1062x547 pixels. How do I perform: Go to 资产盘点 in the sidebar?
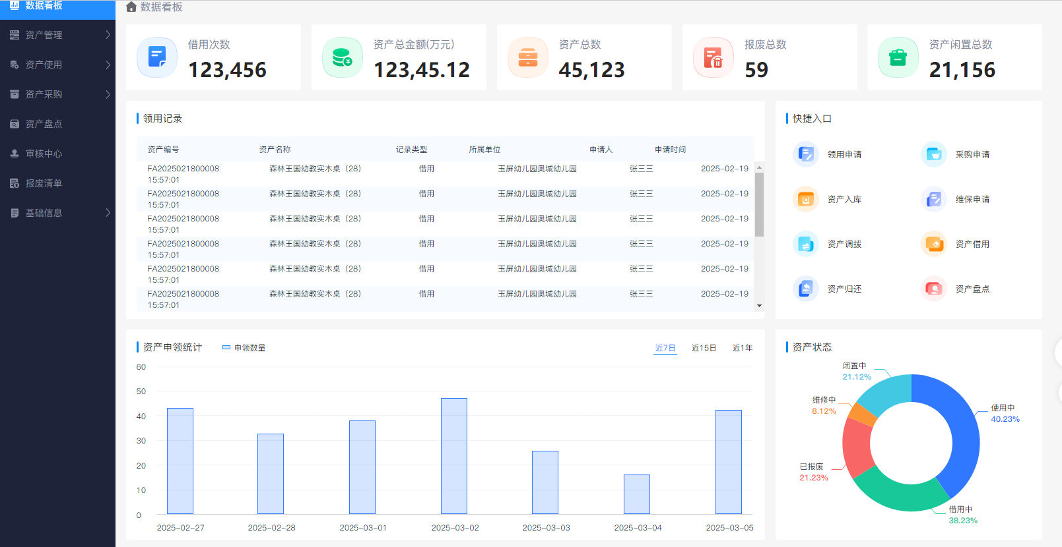pos(57,124)
